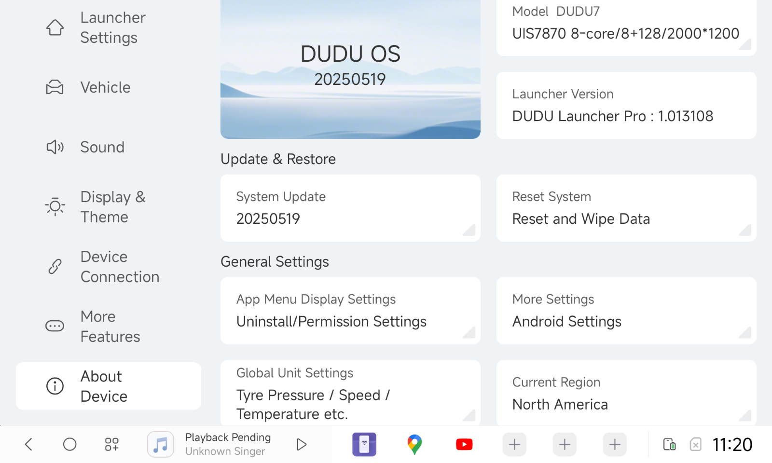The image size is (772, 463).
Task: Play the pending music track
Action: click(x=302, y=444)
